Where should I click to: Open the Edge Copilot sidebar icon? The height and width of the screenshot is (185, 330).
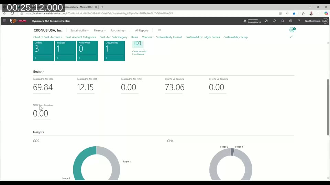(x=326, y=13)
